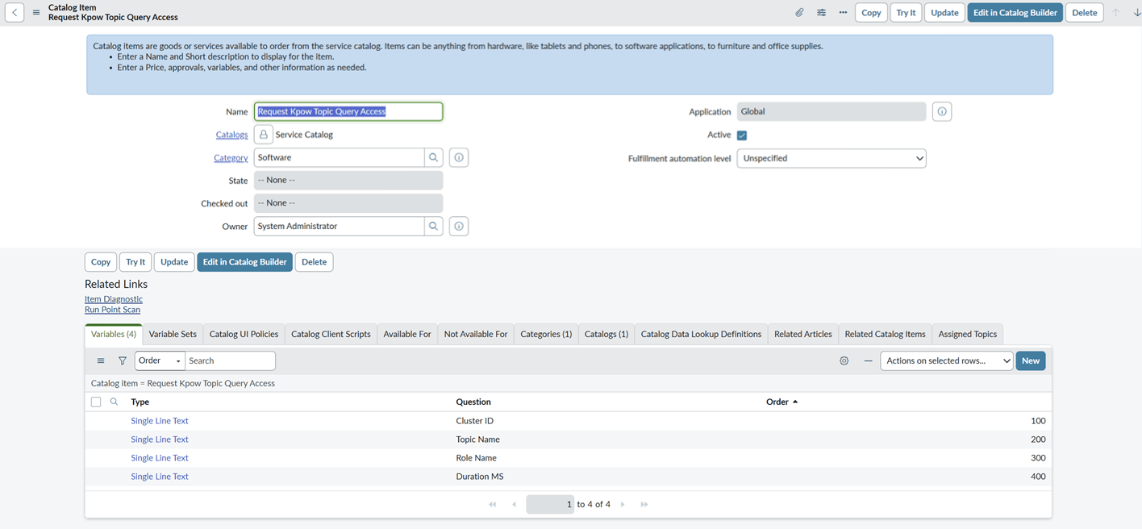Open the Variables list hamburger menu
Image resolution: width=1142 pixels, height=529 pixels.
[101, 361]
